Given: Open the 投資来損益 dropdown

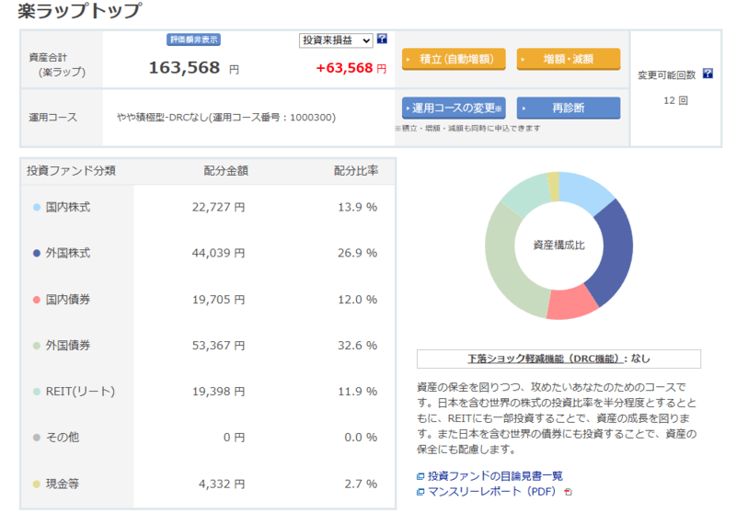Looking at the screenshot, I should (x=336, y=40).
